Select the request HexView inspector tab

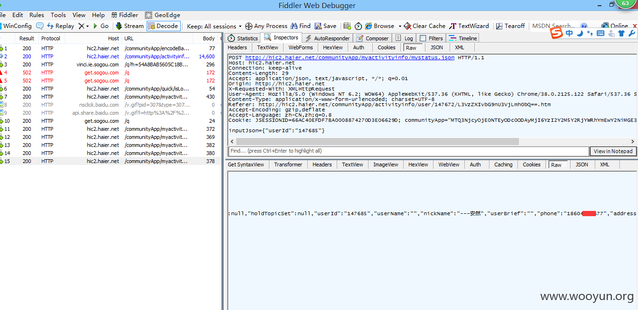click(333, 47)
